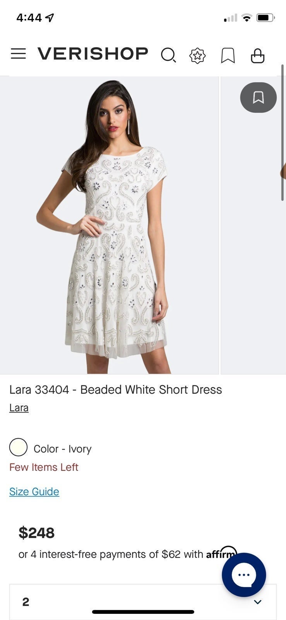286x620 pixels.
Task: Open the Size Guide link
Action: [x=34, y=491]
